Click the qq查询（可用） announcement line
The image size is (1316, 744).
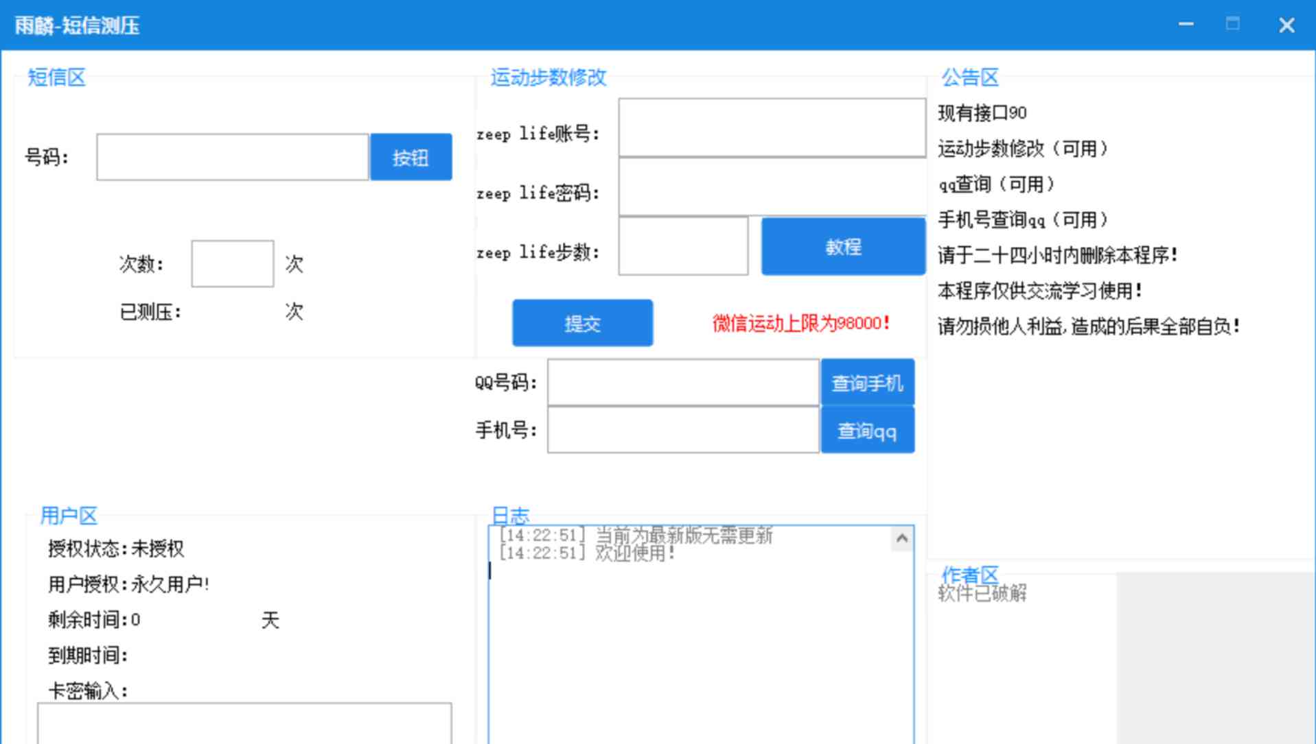tap(997, 184)
